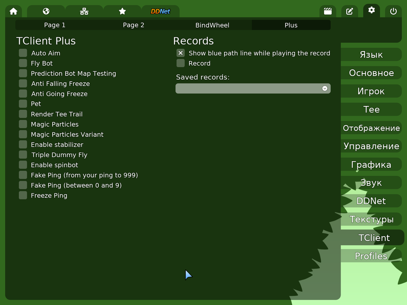
Task: Select the Plus tab
Action: click(291, 25)
